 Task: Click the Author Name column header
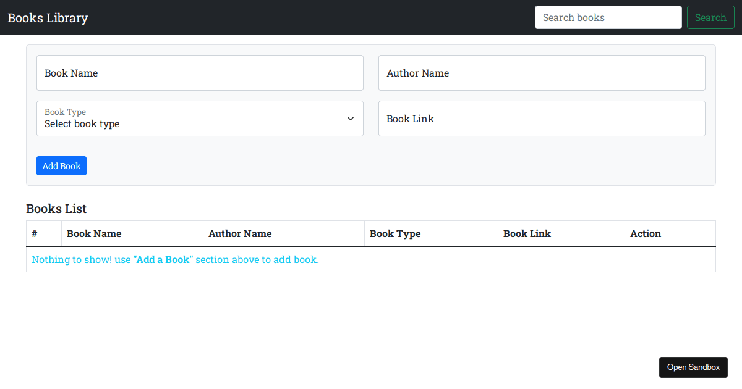(x=240, y=233)
